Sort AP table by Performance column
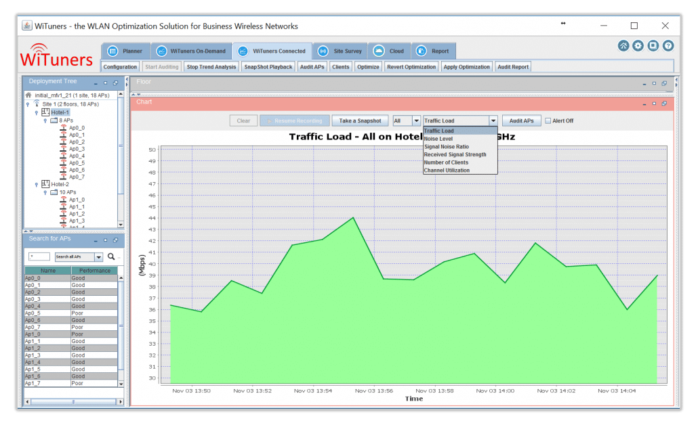 (x=94, y=270)
